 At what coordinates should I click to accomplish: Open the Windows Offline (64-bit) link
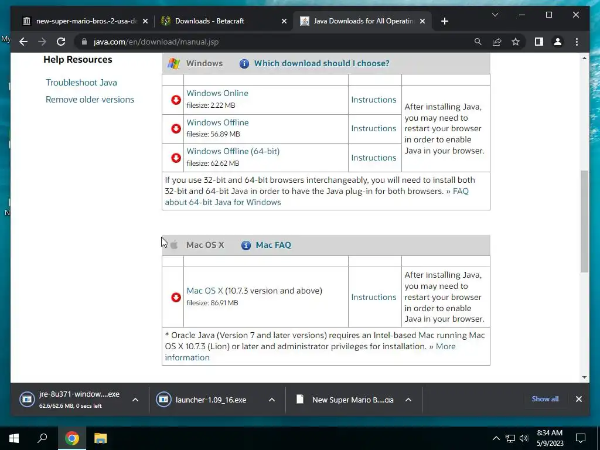(x=233, y=151)
